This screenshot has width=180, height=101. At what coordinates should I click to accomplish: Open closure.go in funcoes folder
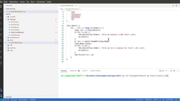pyautogui.click(x=15, y=22)
